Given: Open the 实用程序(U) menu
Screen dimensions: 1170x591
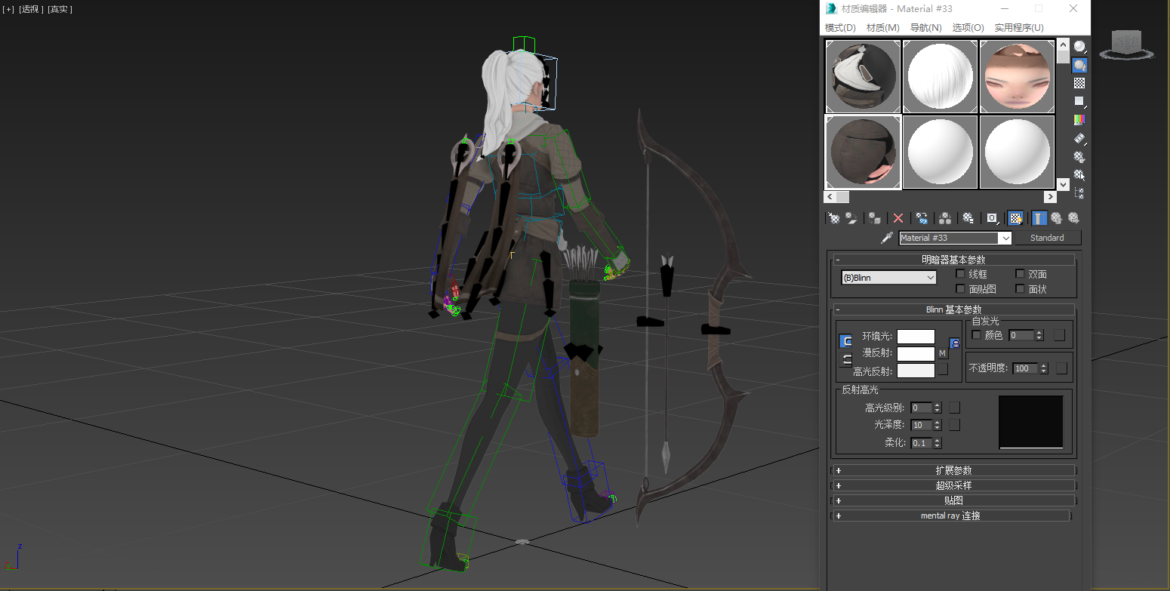Looking at the screenshot, I should point(1018,28).
